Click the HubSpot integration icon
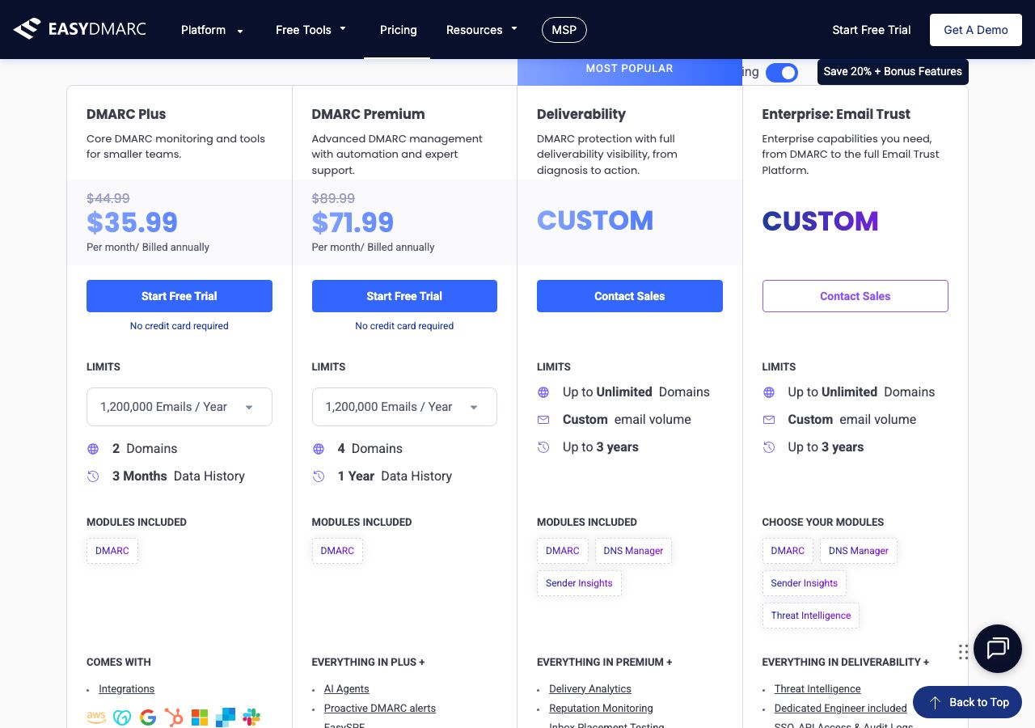 coord(174,717)
